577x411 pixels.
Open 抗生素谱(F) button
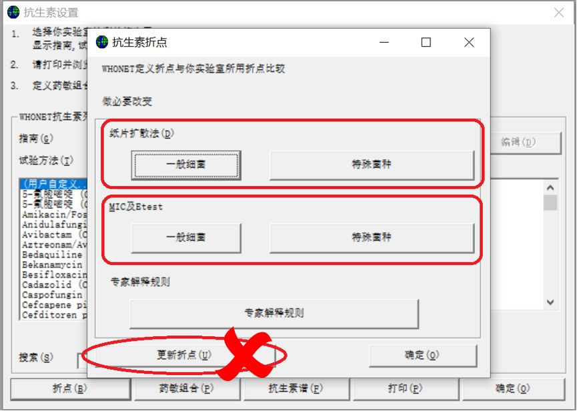[x=296, y=389]
